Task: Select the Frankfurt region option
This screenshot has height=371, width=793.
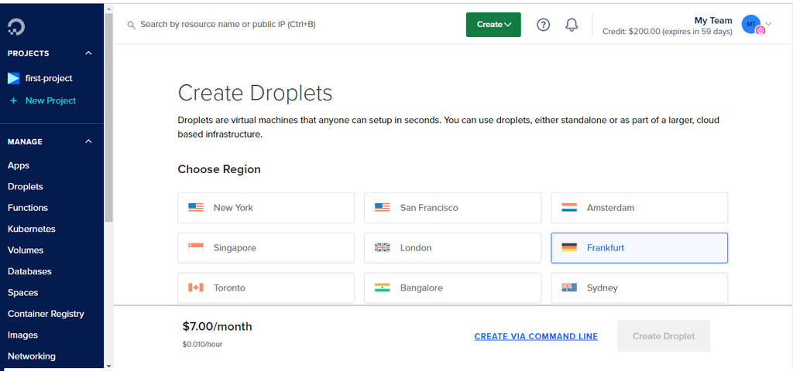Action: click(x=639, y=248)
